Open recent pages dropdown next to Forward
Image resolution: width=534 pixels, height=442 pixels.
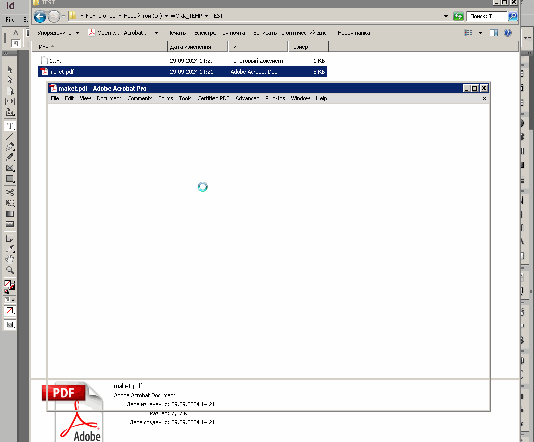tap(63, 16)
